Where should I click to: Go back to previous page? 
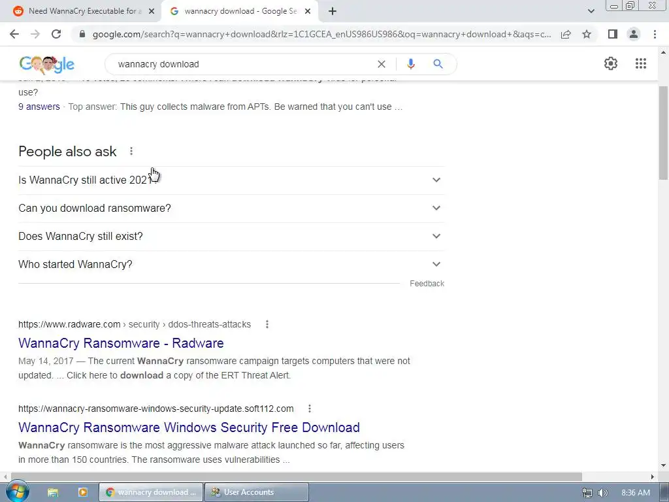(x=14, y=34)
